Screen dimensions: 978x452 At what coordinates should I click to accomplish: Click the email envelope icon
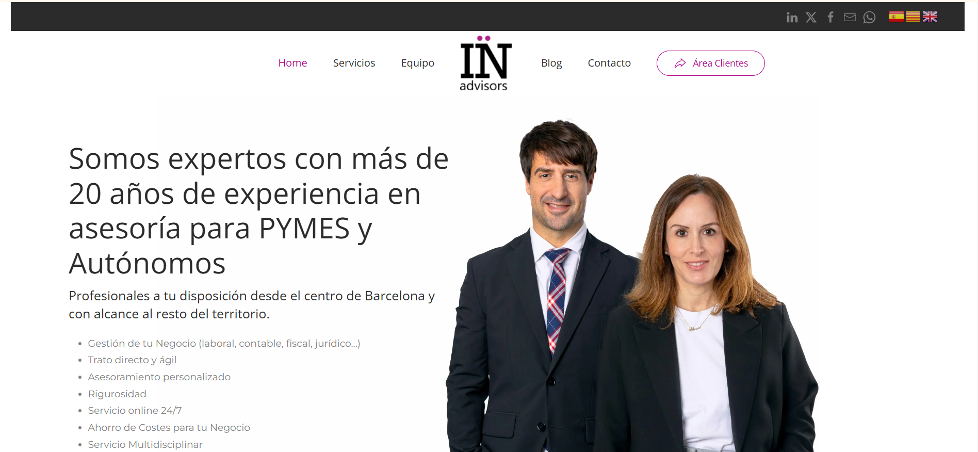850,18
